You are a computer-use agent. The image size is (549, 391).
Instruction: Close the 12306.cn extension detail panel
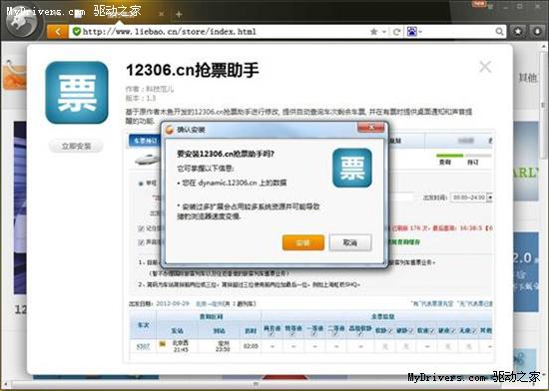485,67
